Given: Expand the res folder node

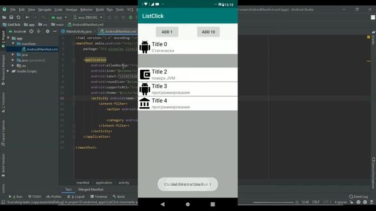Looking at the screenshot, I should pos(13,66).
